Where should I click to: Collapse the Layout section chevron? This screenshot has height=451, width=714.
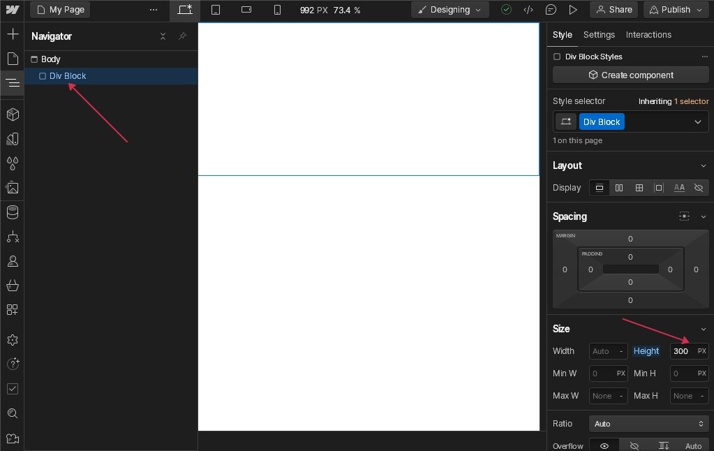tap(703, 165)
